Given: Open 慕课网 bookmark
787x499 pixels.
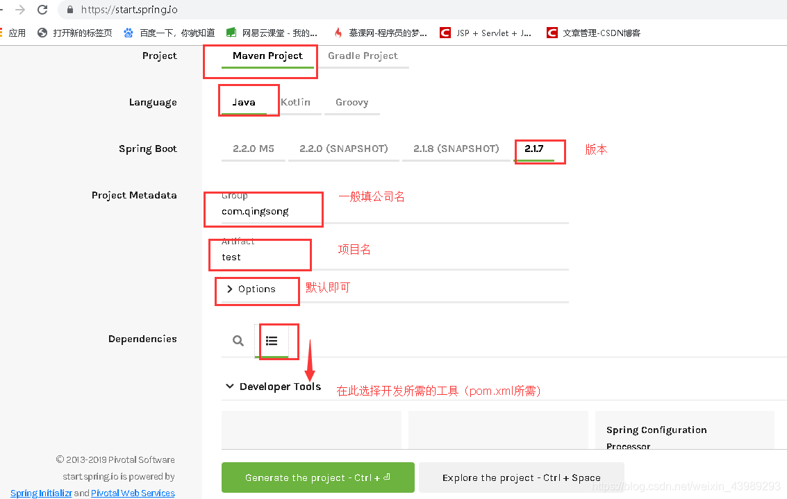Looking at the screenshot, I should tap(381, 33).
